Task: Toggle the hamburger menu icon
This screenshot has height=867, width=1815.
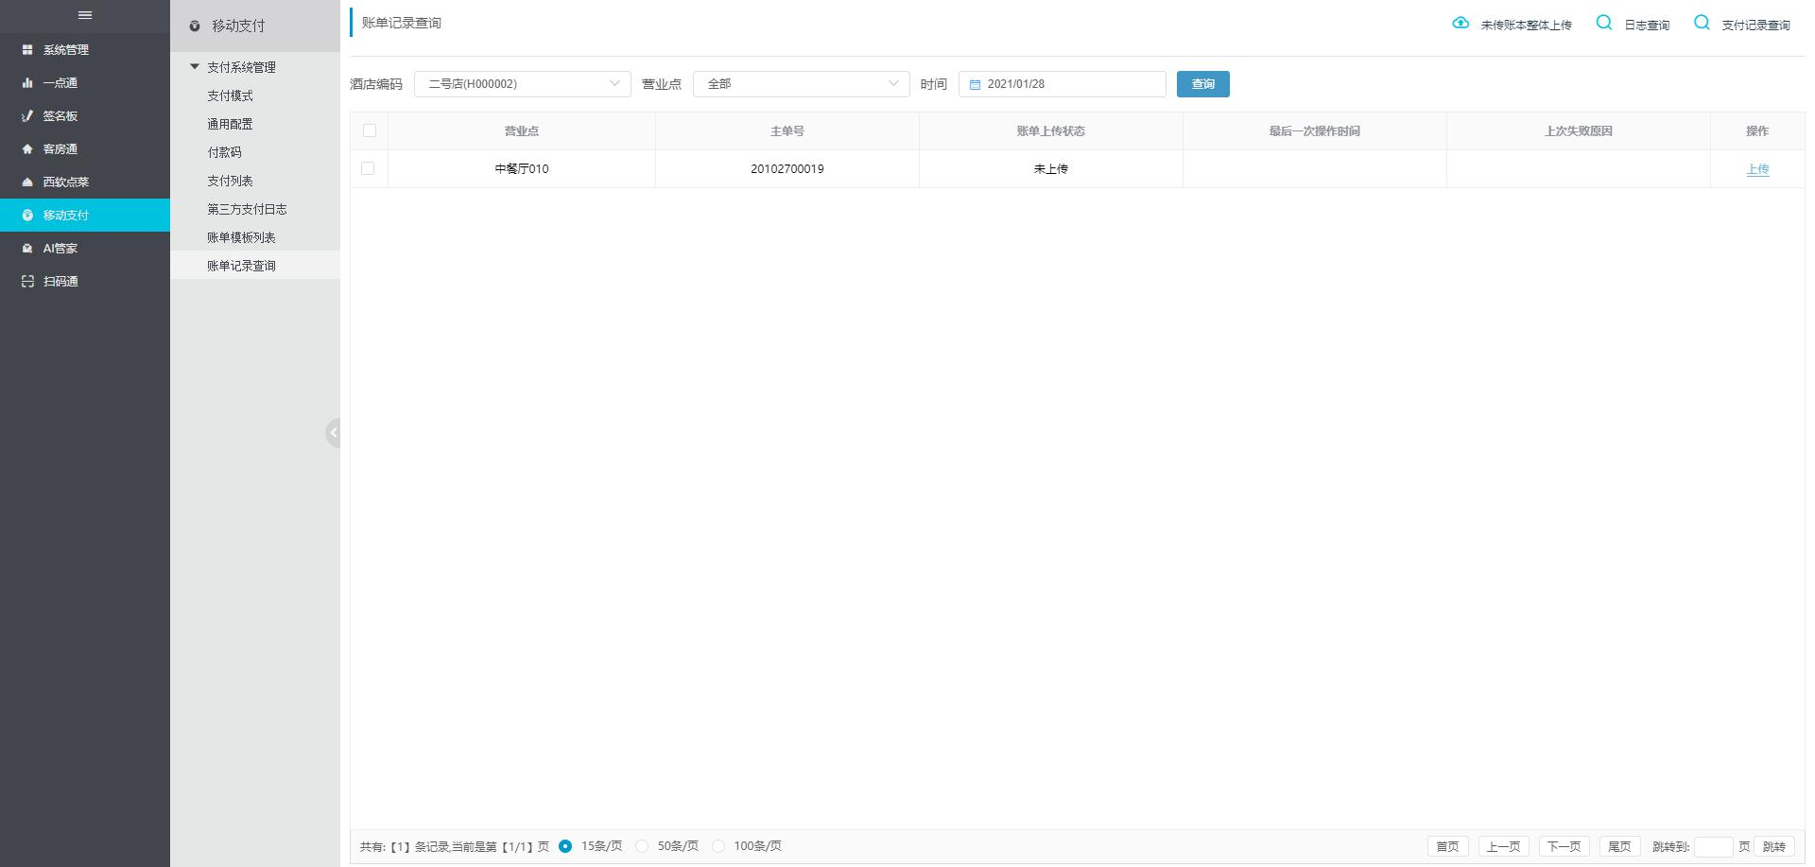Action: point(85,15)
